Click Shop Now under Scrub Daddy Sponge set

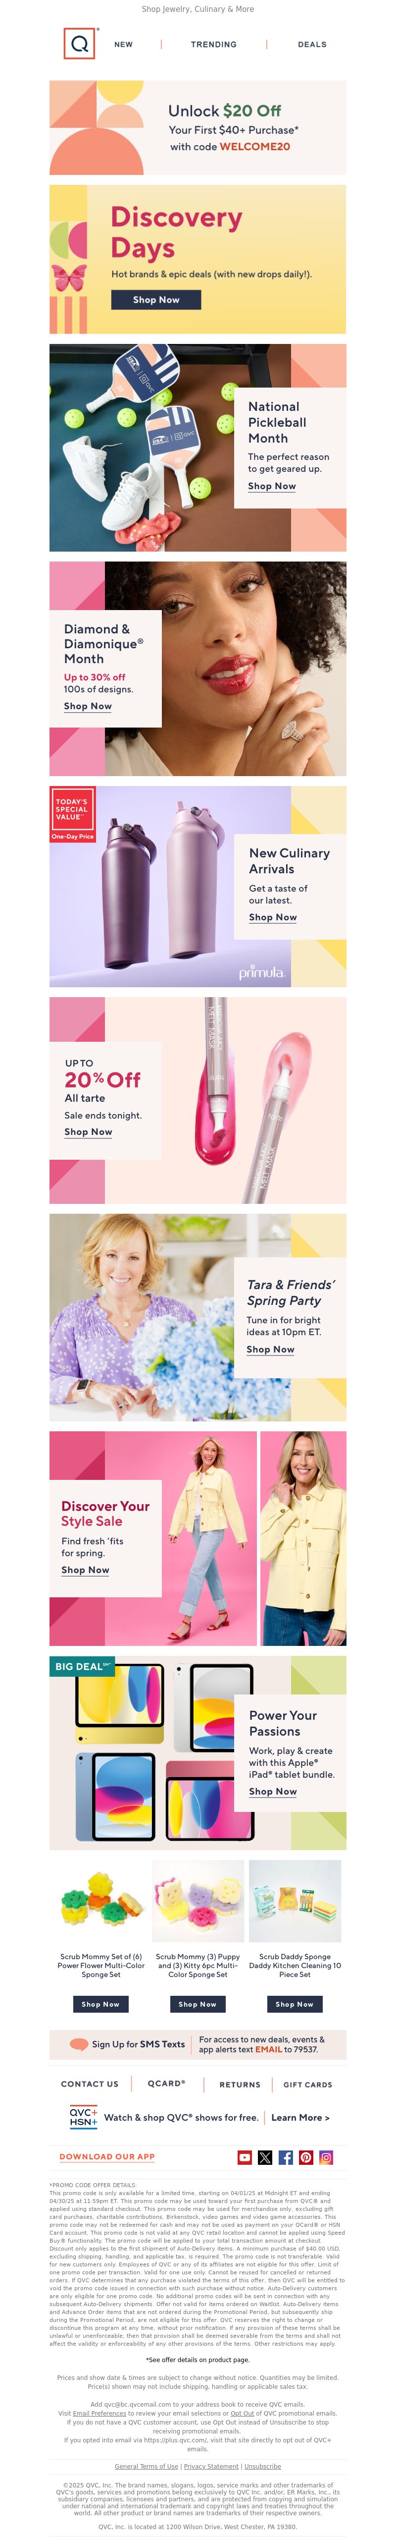295,2004
